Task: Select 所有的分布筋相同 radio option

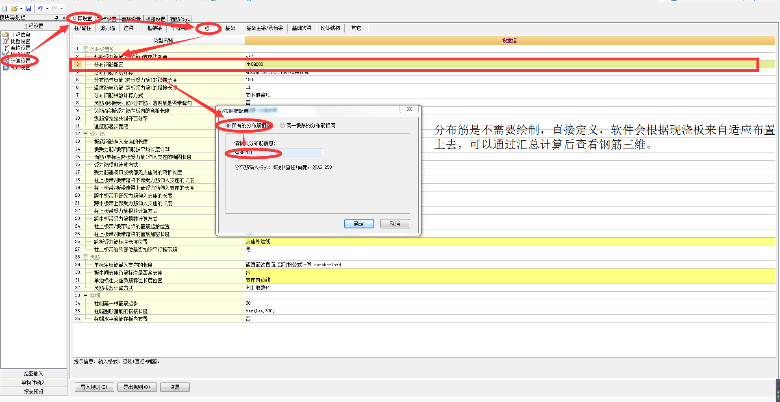Action: [x=228, y=125]
